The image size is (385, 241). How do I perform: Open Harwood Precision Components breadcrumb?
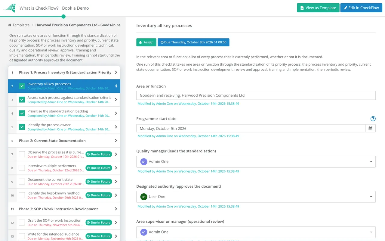(78, 25)
